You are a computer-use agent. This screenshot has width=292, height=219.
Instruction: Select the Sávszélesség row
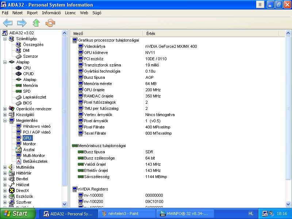pyautogui.click(x=122, y=177)
